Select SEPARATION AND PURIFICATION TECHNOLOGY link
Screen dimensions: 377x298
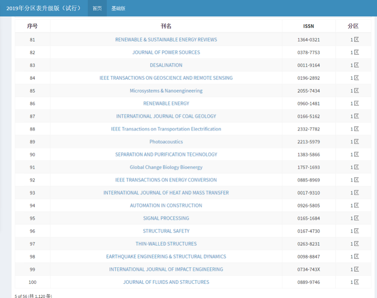[166, 154]
